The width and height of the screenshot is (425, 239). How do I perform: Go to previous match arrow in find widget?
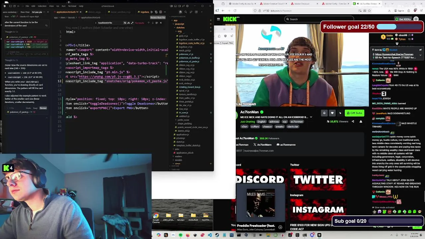pos(148,23)
